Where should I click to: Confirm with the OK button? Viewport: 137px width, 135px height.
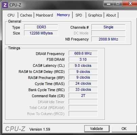click(x=124, y=129)
